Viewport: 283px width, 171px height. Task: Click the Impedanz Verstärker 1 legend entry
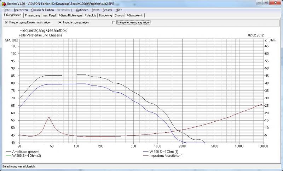pyautogui.click(x=166, y=155)
